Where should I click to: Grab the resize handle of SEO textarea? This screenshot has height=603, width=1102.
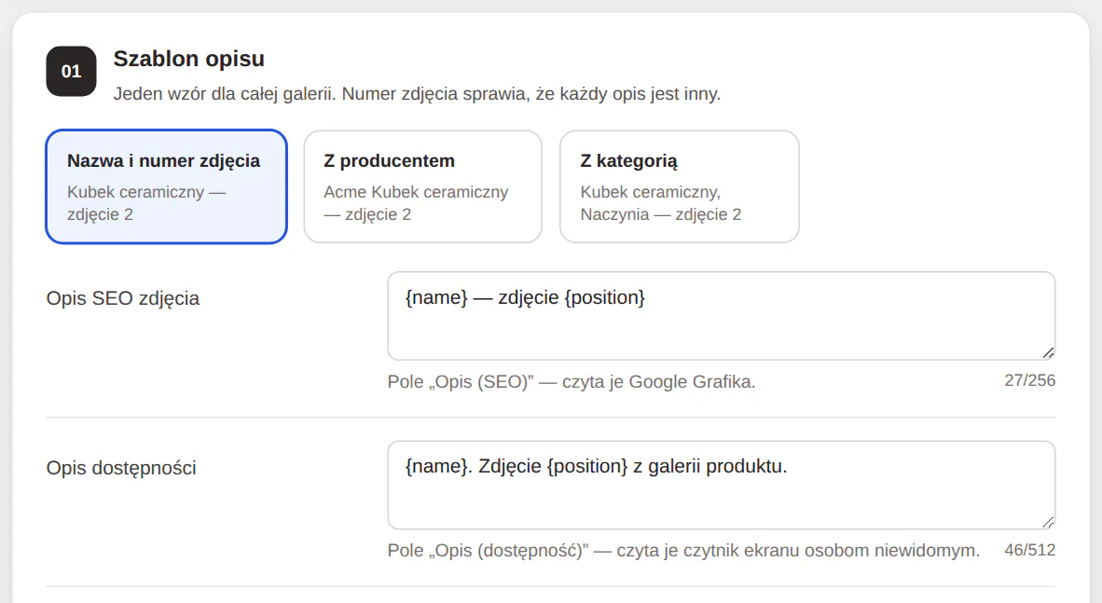pos(1048,353)
